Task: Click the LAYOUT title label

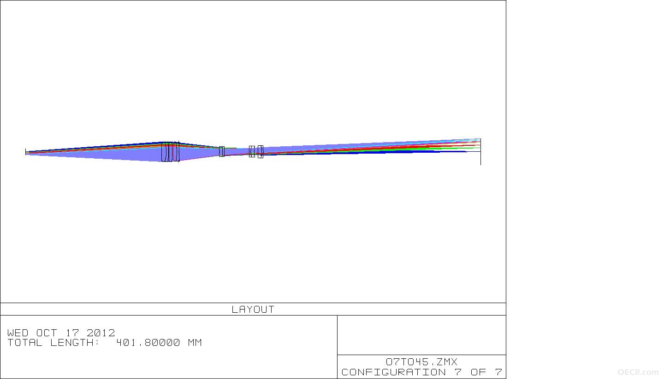Action: (253, 310)
